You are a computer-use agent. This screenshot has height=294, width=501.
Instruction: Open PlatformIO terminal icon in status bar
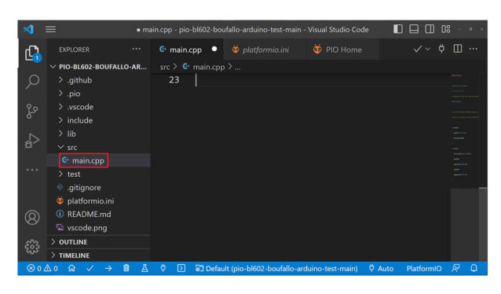point(181,268)
